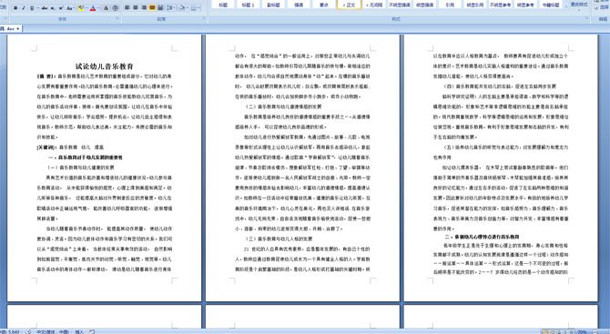Center align text icon
610x334 pixels.
(x=136, y=8)
